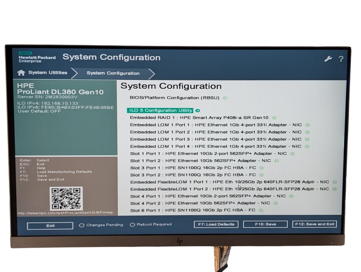The image size is (361, 272).
Task: Open Slot 3 Port 1 SN1100Q FC HBA entry
Action: click(x=193, y=168)
